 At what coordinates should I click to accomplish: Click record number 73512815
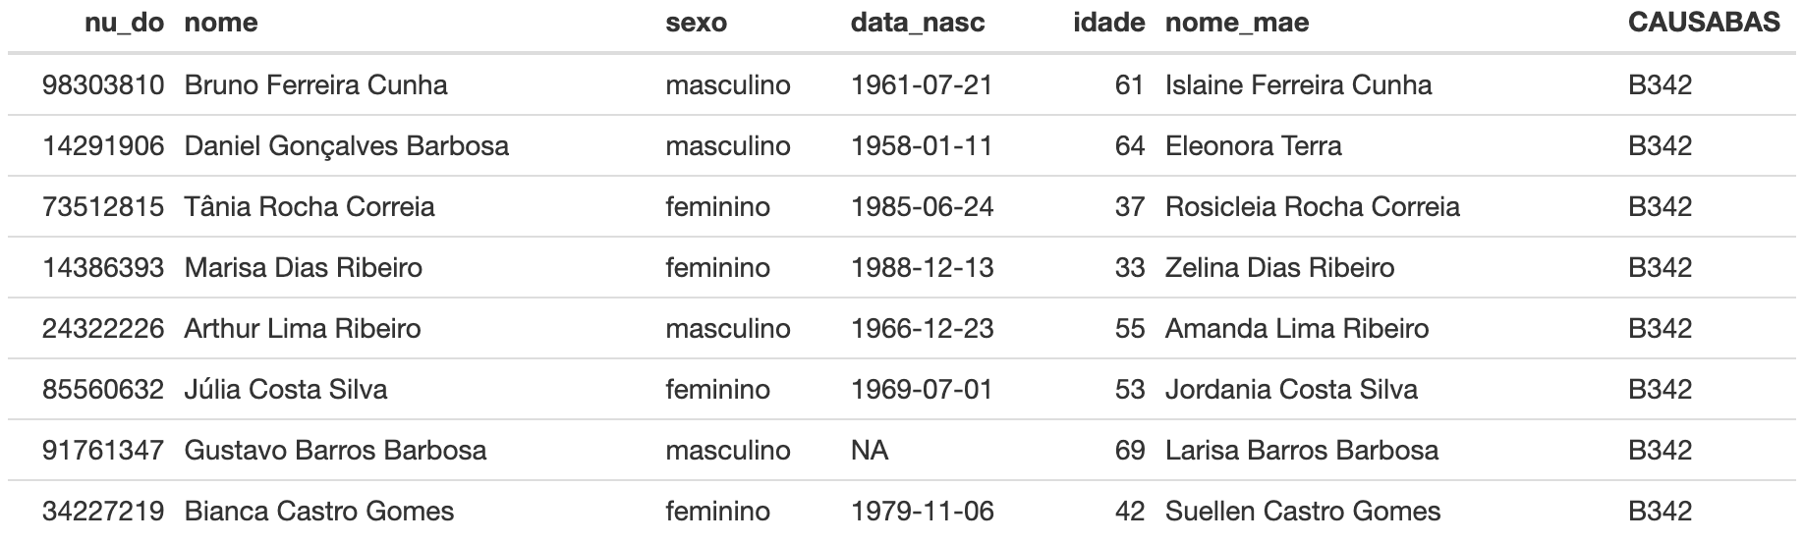coord(103,206)
